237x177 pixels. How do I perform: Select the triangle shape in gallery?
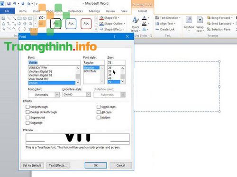pyautogui.click(x=3, y=24)
